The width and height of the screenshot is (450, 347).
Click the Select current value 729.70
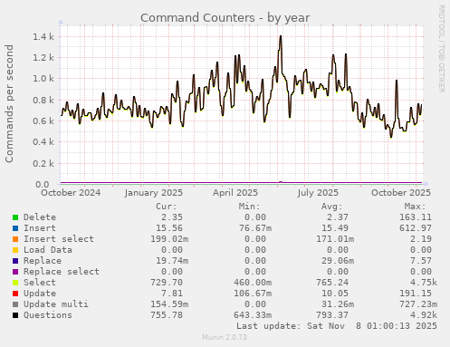point(167,283)
